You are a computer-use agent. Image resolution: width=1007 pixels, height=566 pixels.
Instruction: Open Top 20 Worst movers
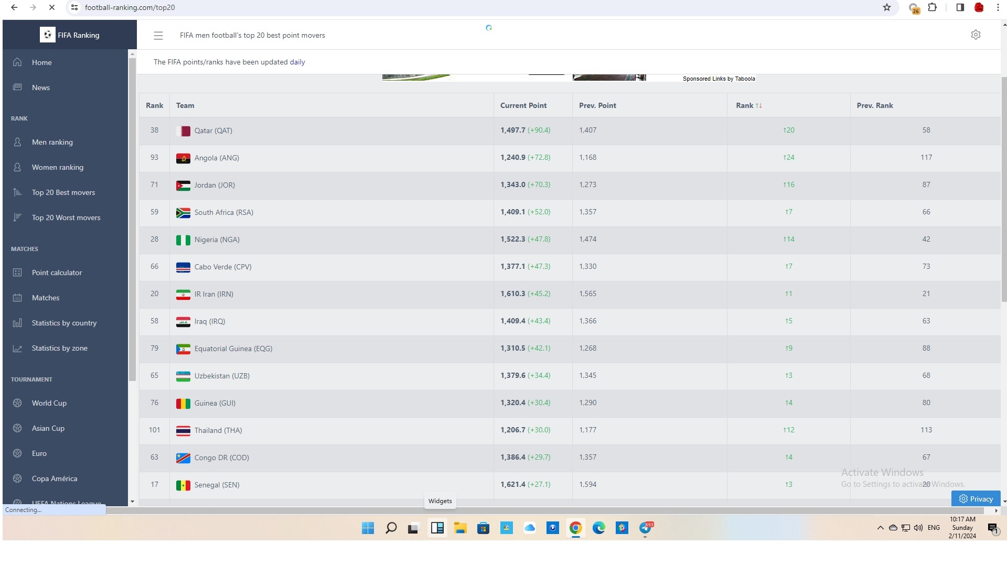(66, 217)
